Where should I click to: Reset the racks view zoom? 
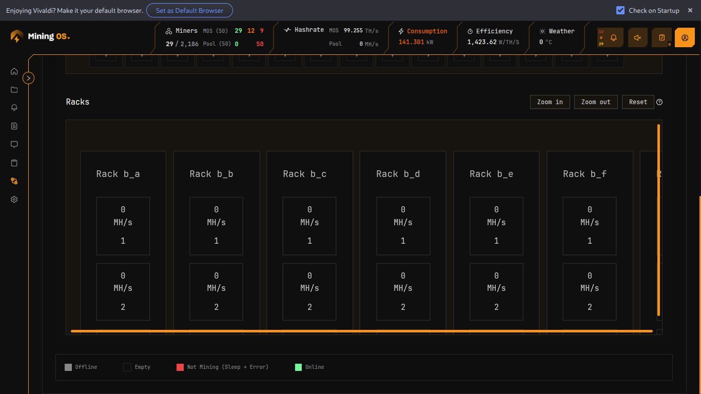point(638,102)
